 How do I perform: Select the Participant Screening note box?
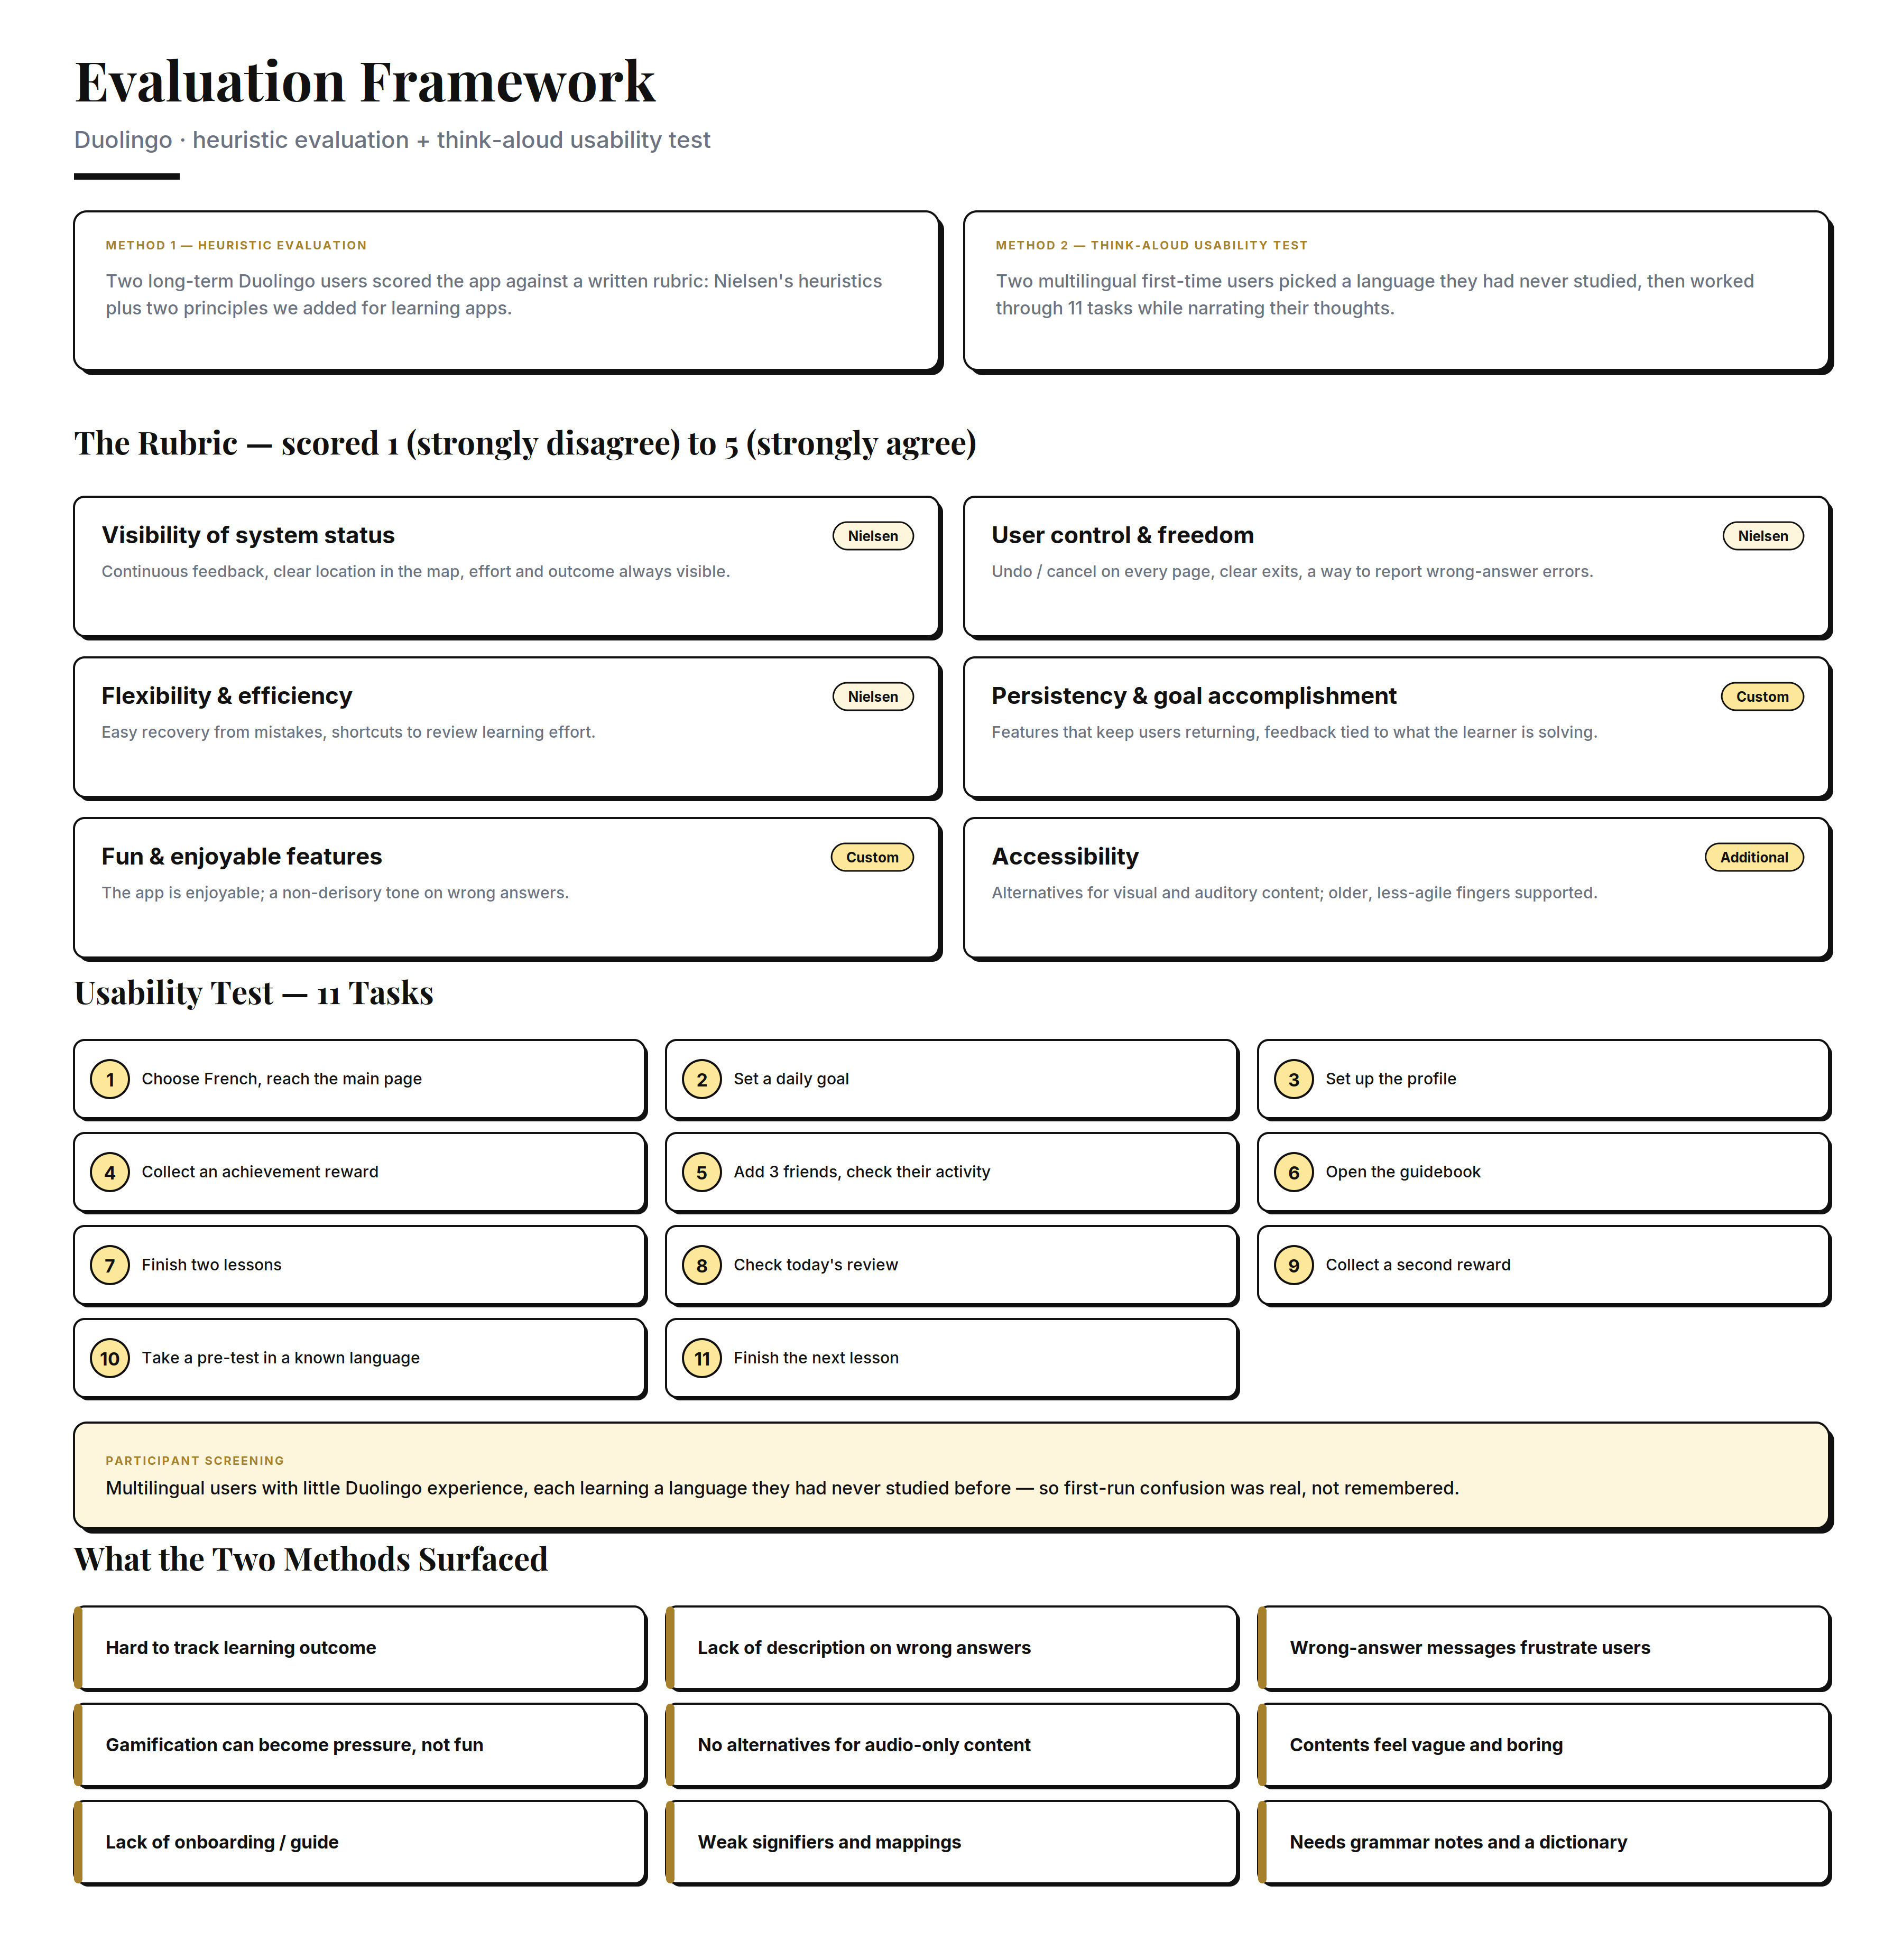(x=954, y=1477)
